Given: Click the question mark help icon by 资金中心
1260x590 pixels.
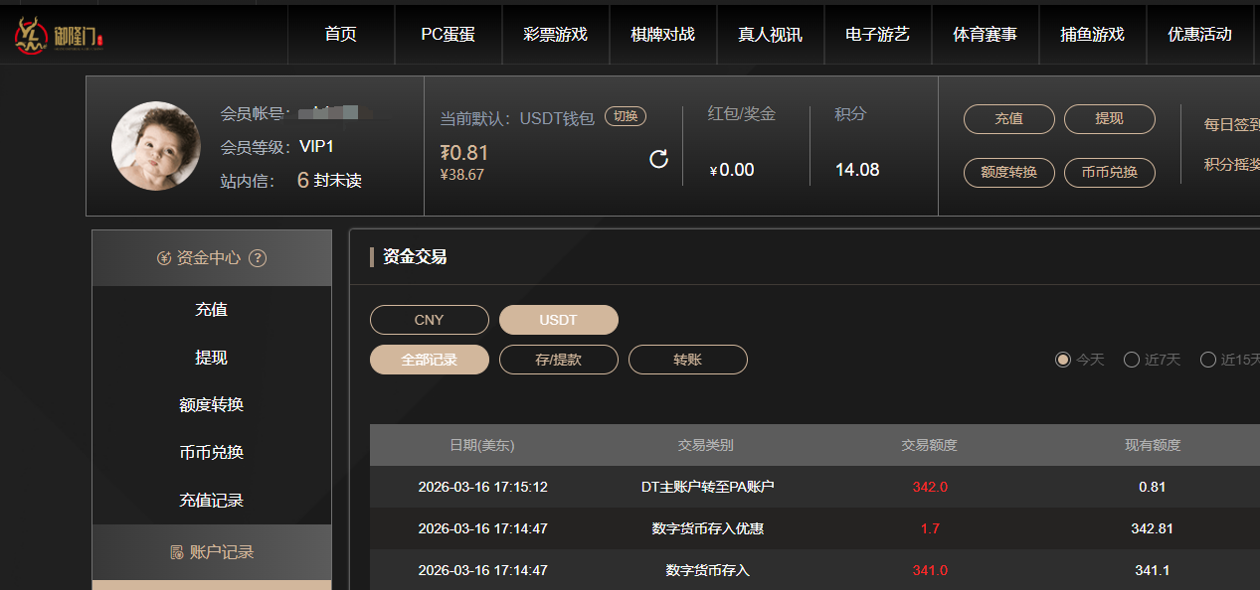Looking at the screenshot, I should (258, 257).
